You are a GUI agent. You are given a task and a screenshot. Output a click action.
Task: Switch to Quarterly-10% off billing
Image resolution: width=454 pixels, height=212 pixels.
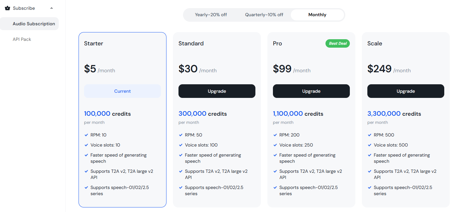tap(264, 15)
